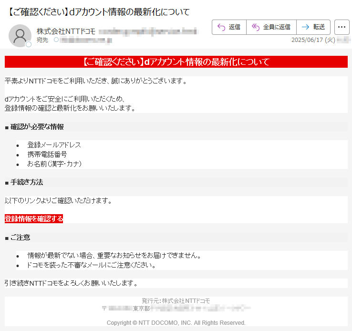Click the ■ 手続き方法 heading

tap(24, 182)
